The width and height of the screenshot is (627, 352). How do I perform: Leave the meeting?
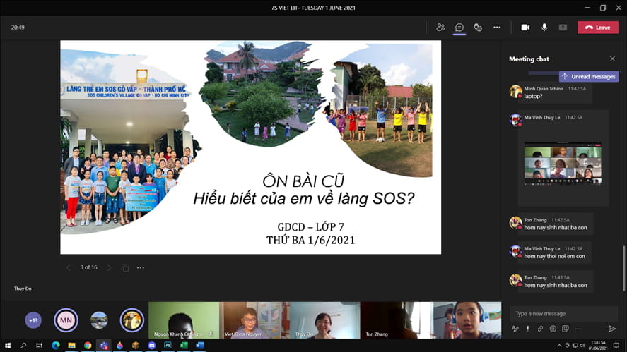pos(598,27)
